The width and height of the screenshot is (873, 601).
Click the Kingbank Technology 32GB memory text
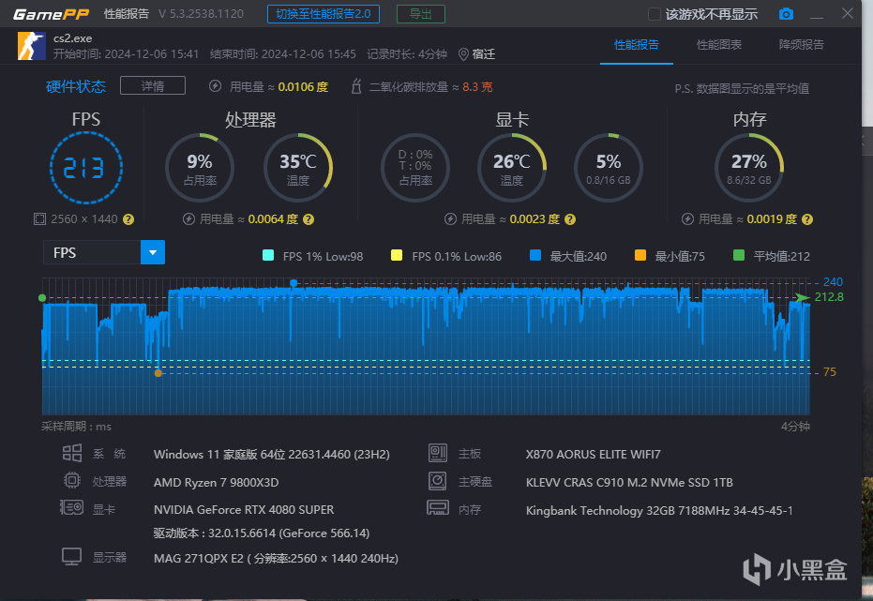(659, 510)
